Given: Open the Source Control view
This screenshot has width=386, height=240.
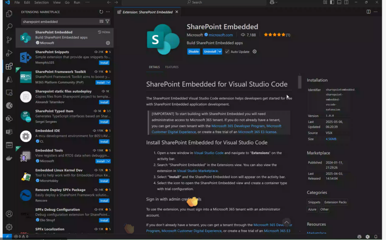Looking at the screenshot, I should (9, 40).
